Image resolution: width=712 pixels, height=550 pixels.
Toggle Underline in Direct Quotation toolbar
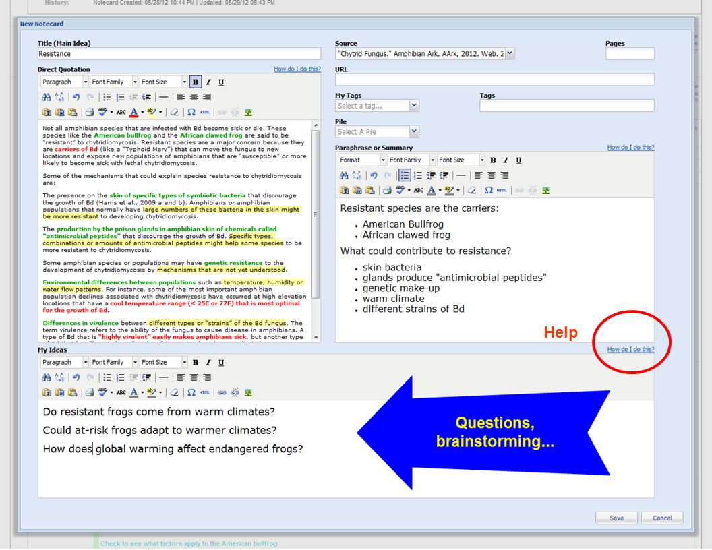(x=221, y=82)
